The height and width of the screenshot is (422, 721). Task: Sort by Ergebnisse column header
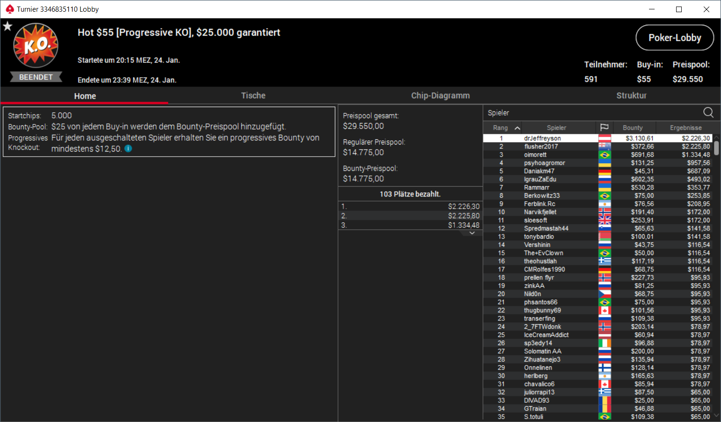(685, 128)
